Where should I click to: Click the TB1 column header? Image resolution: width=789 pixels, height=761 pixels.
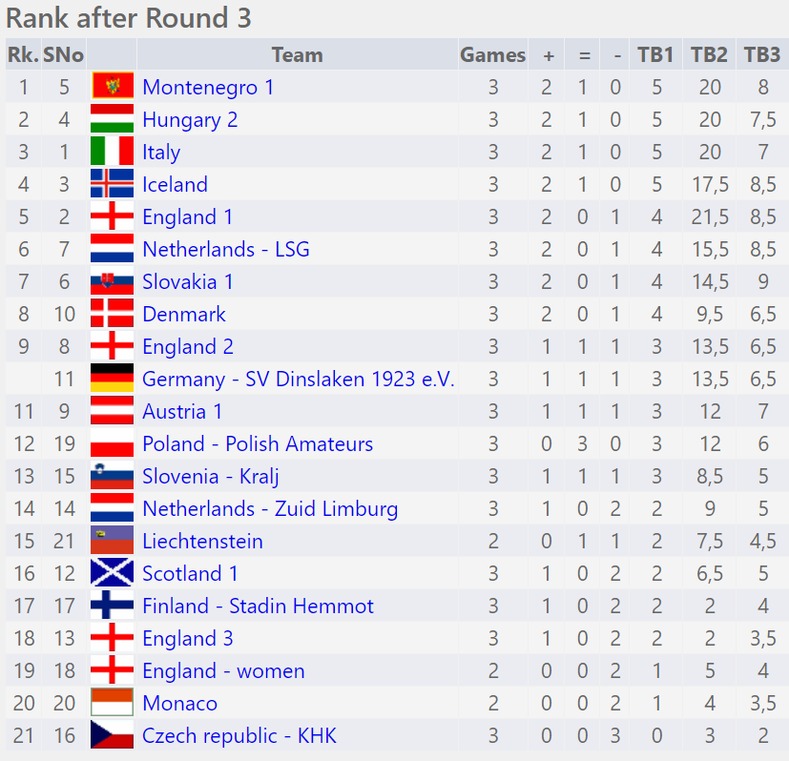pos(656,55)
